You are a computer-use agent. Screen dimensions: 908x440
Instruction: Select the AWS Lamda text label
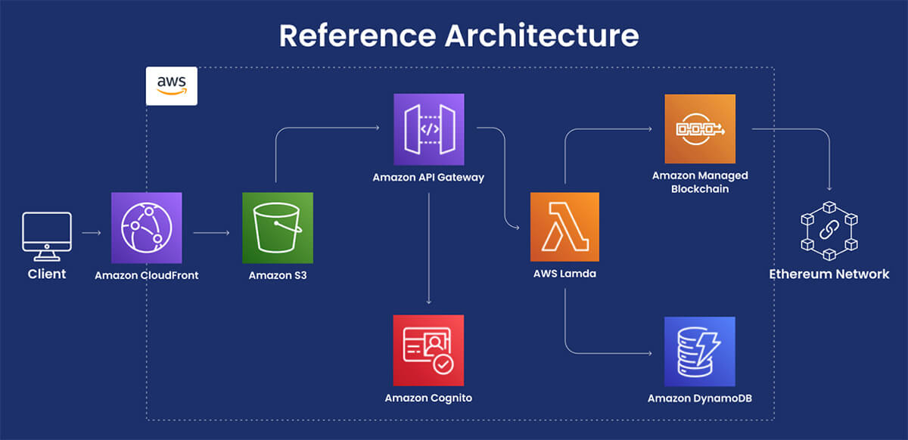[564, 274]
